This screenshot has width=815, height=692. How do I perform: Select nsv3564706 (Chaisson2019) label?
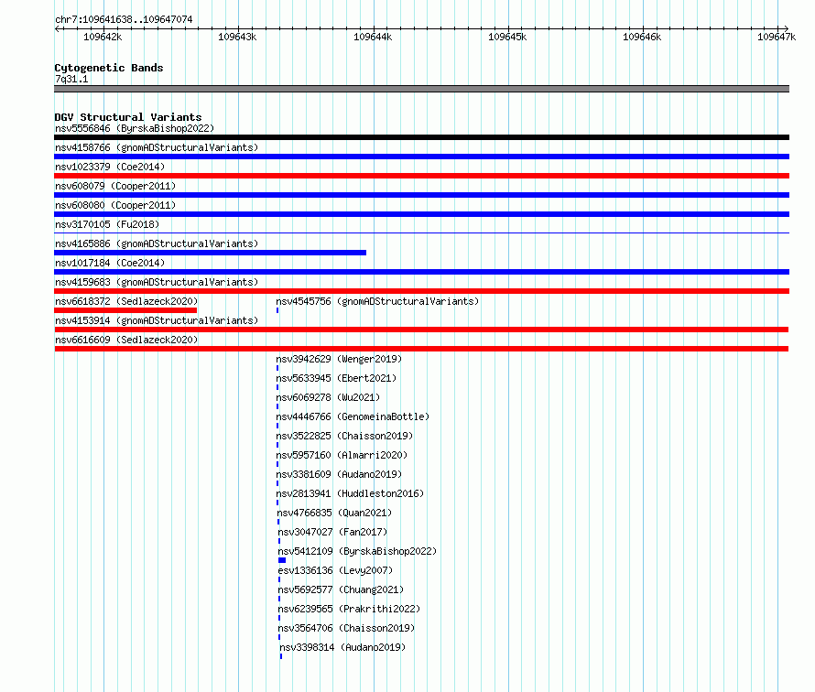coord(347,628)
